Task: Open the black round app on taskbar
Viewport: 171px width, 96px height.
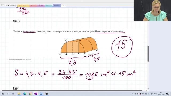Action: [x=47, y=94]
